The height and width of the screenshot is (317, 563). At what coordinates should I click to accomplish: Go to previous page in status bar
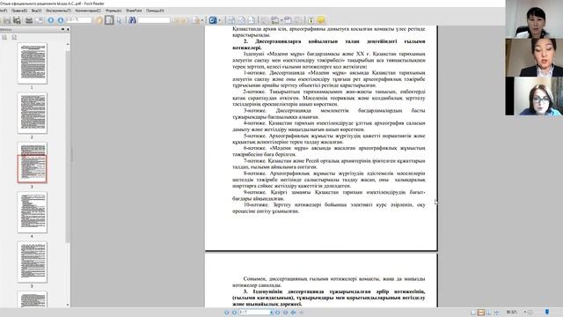click(234, 313)
